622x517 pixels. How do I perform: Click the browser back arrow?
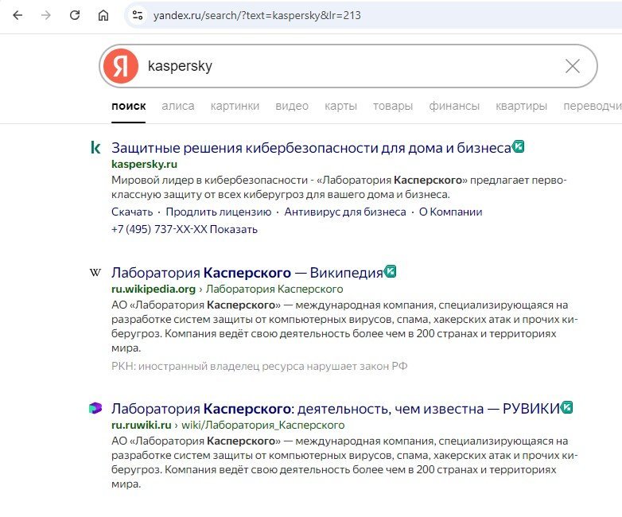point(17,15)
